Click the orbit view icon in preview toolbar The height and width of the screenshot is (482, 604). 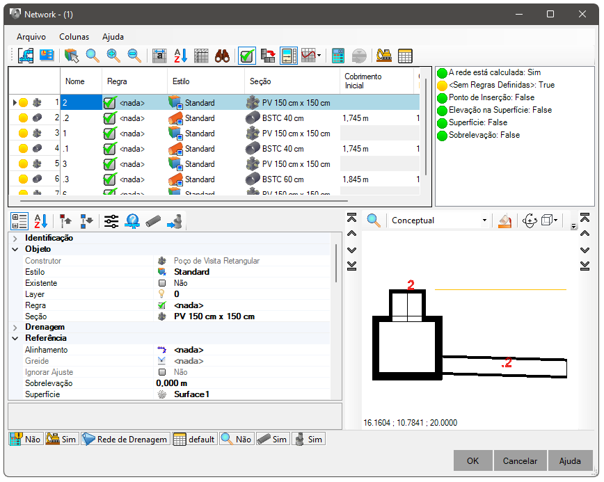530,220
